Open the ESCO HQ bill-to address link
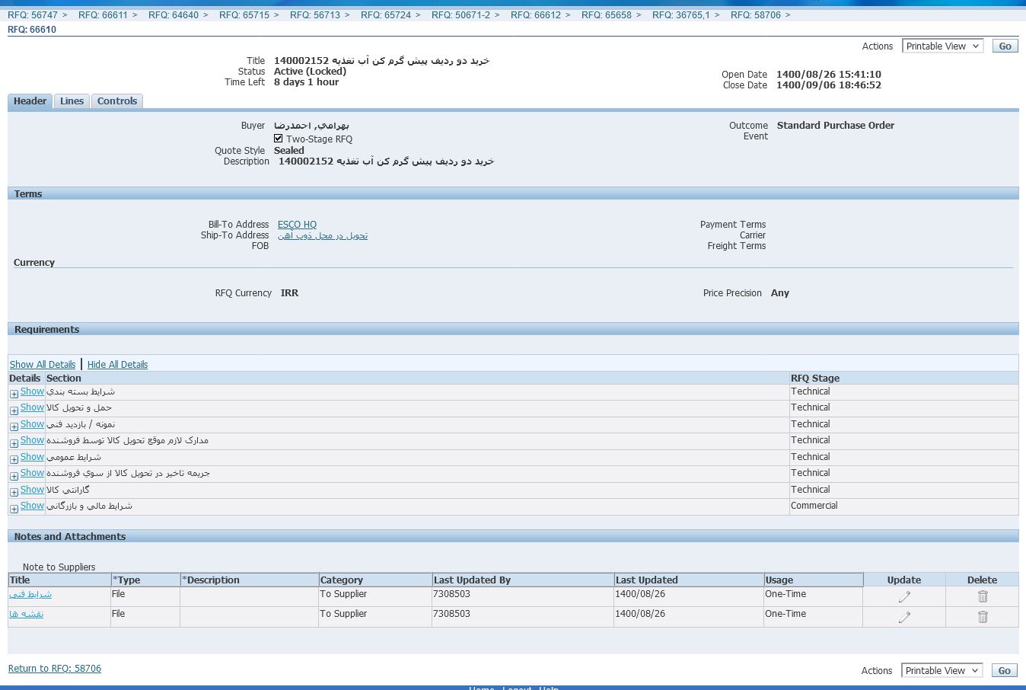The width and height of the screenshot is (1026, 690). pyautogui.click(x=297, y=225)
